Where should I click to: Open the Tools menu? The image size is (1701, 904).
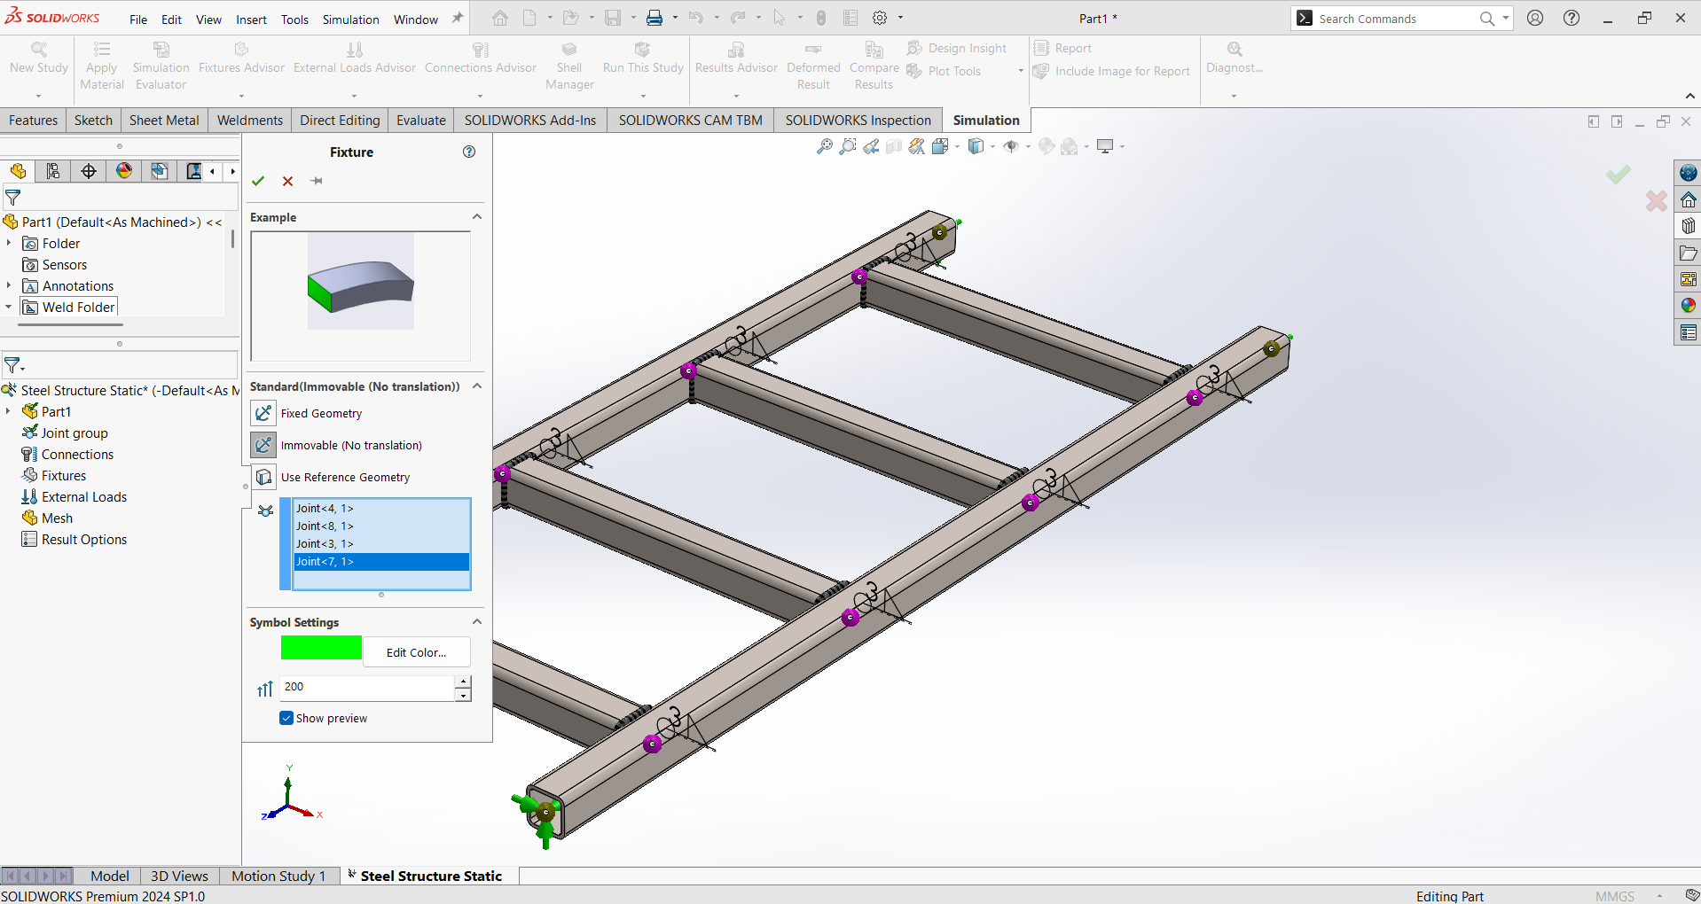coord(294,19)
